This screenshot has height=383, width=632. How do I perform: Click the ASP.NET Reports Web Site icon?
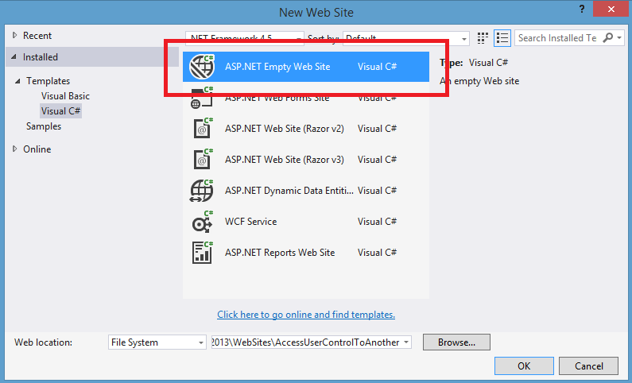[202, 253]
